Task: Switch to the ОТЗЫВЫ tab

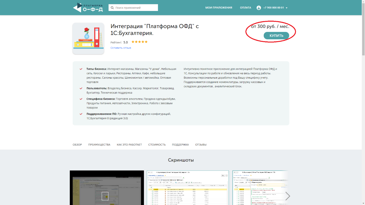Action: click(201, 145)
